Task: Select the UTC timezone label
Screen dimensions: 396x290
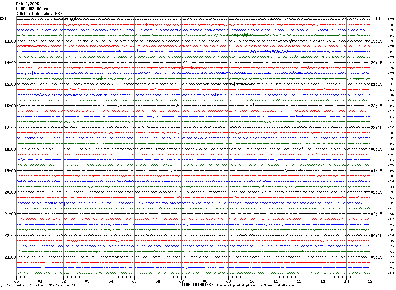Action: pos(378,19)
